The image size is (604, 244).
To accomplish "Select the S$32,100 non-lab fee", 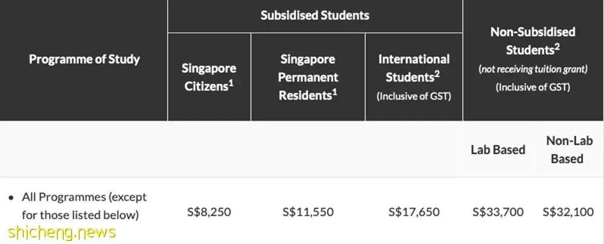I will pyautogui.click(x=568, y=212).
